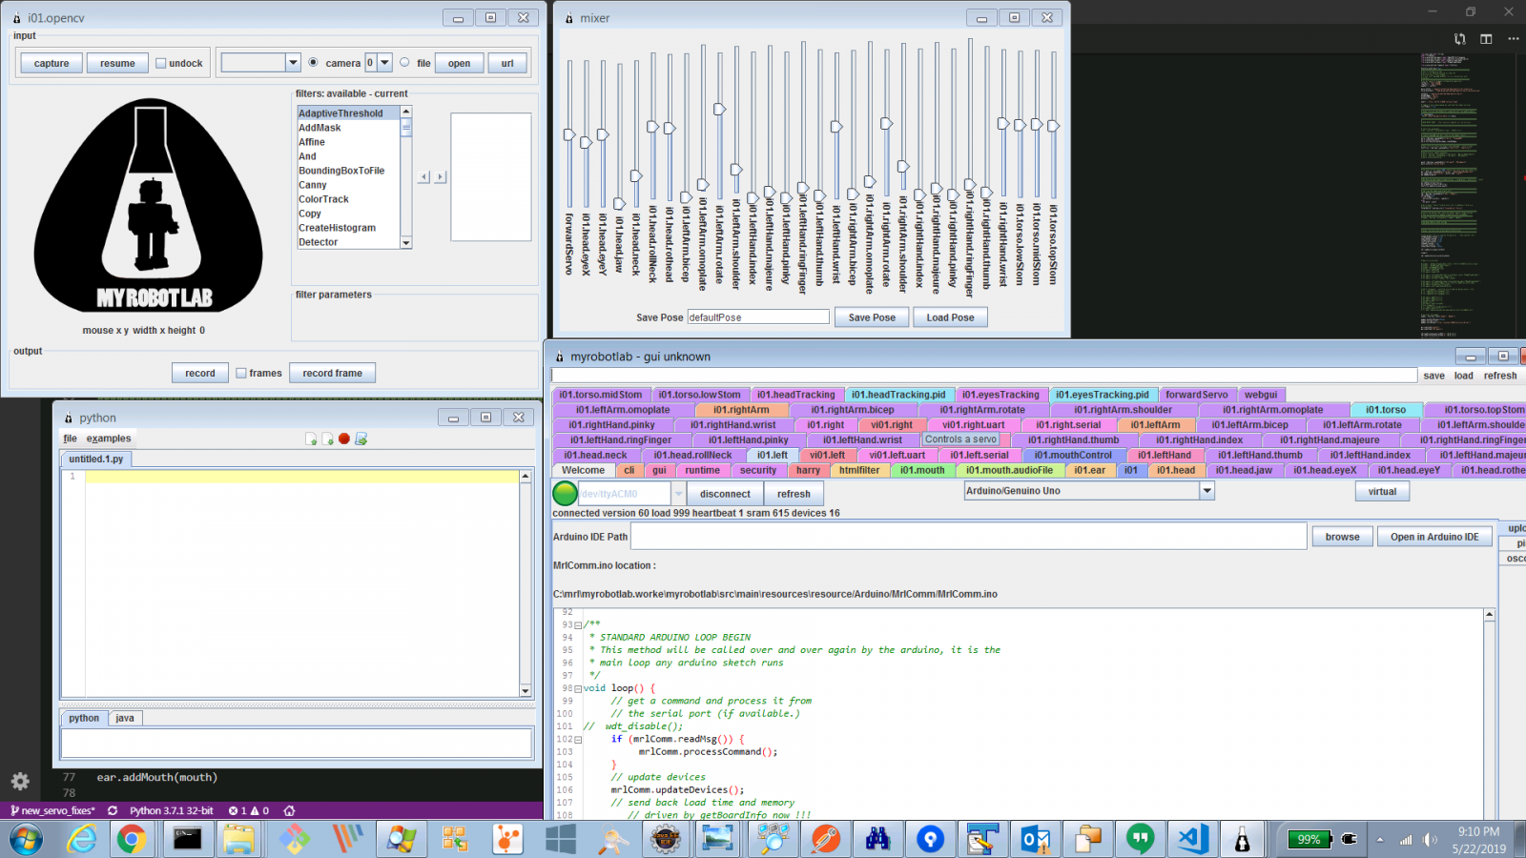Image resolution: width=1526 pixels, height=858 pixels.
Task: Select the untitled.1.py tab
Action: (x=95, y=459)
